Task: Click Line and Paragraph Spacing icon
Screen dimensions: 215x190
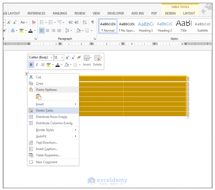Action: click(67, 31)
